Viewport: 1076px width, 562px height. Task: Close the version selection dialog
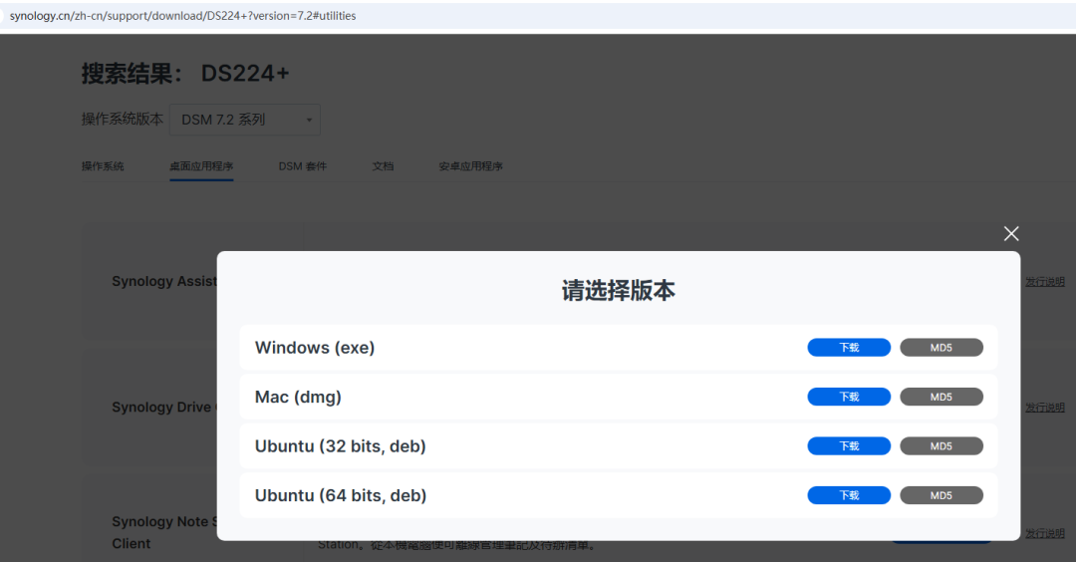(1011, 234)
